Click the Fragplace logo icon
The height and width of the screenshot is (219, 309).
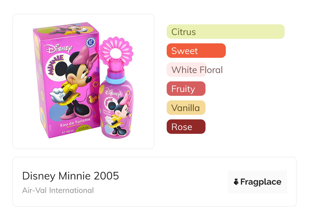236,182
